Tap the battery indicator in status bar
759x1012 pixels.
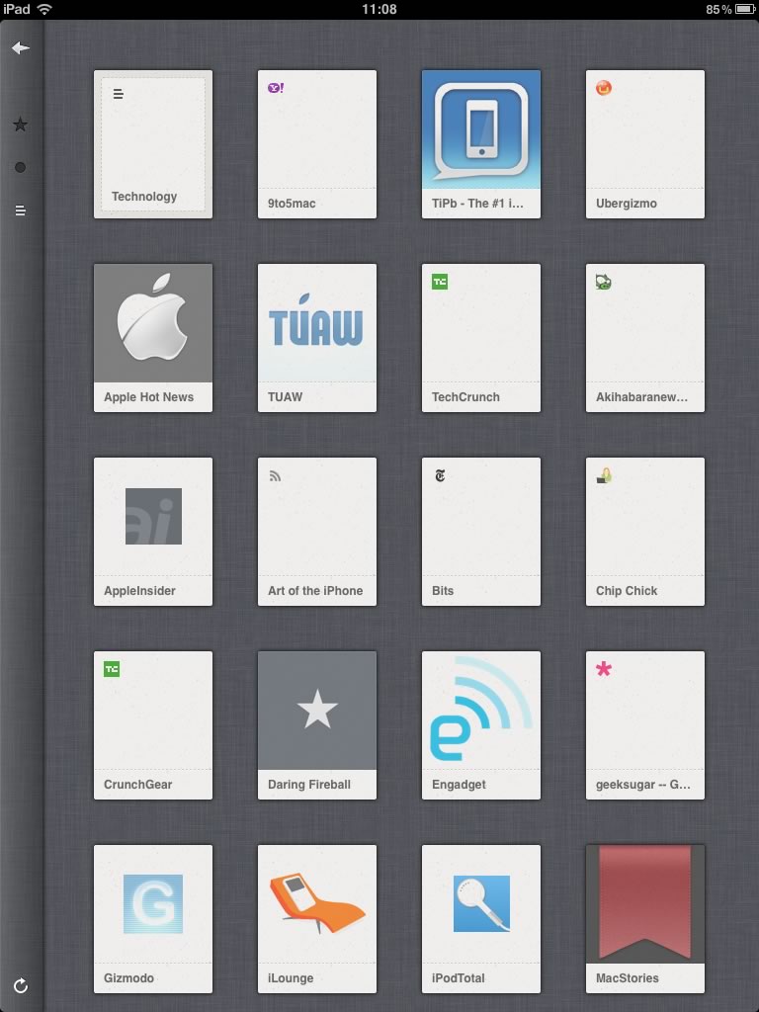745,9
